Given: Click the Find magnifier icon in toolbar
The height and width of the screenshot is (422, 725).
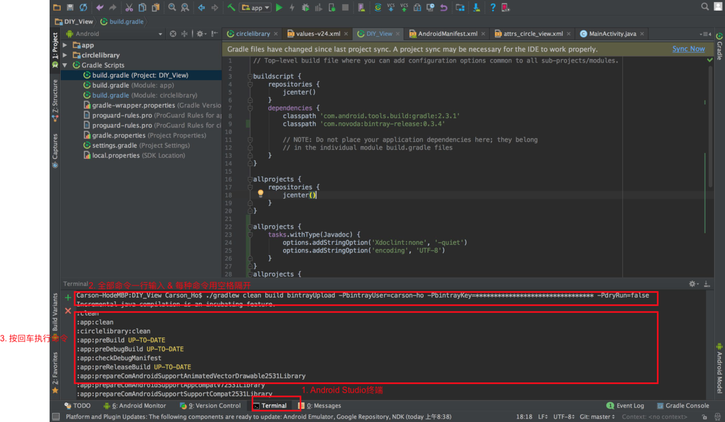Looking at the screenshot, I should [x=172, y=8].
